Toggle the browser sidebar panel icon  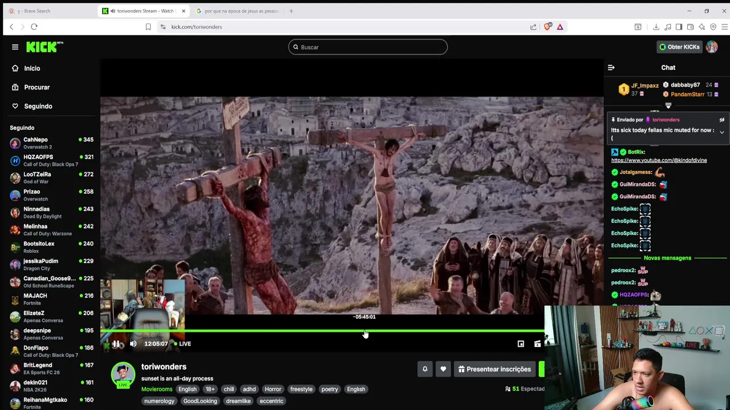click(679, 27)
